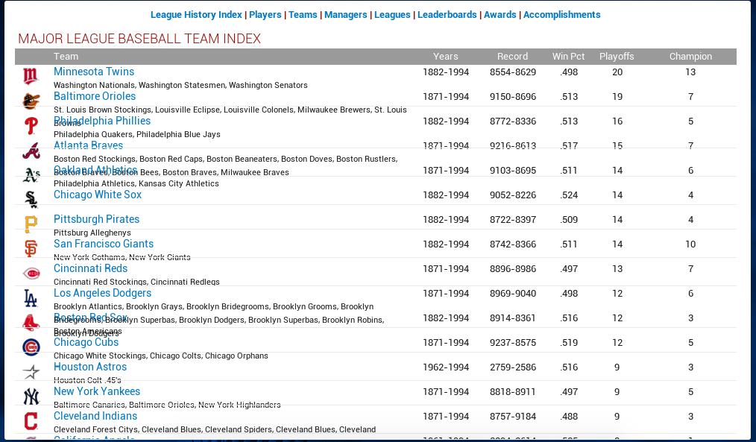Click the Pittsburgh Pirates logo icon
This screenshot has width=756, height=442.
click(30, 224)
